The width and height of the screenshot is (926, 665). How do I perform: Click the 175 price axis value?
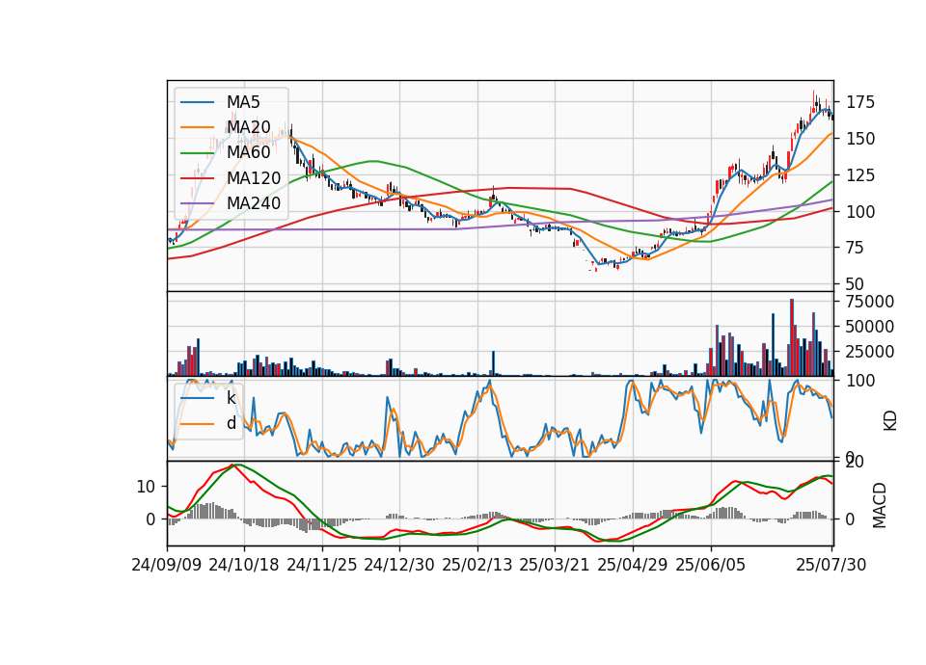pyautogui.click(x=860, y=103)
